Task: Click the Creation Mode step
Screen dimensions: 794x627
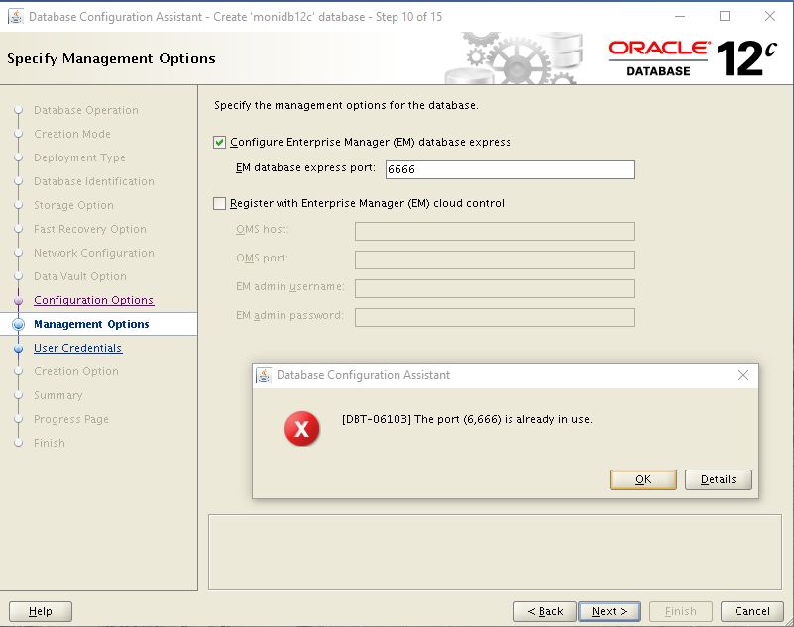Action: click(72, 134)
